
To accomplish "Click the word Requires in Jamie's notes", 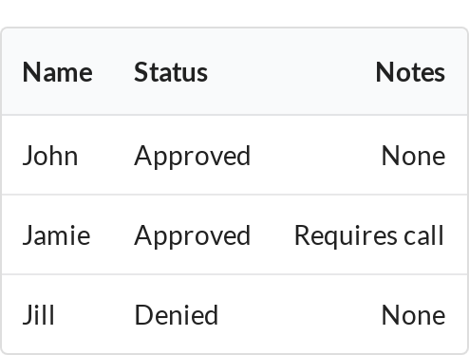I will tap(346, 235).
